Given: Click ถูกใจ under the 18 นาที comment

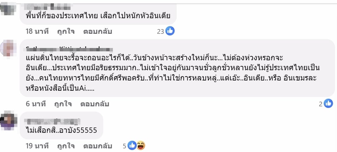Looking at the screenshot, I should pos(66,31).
